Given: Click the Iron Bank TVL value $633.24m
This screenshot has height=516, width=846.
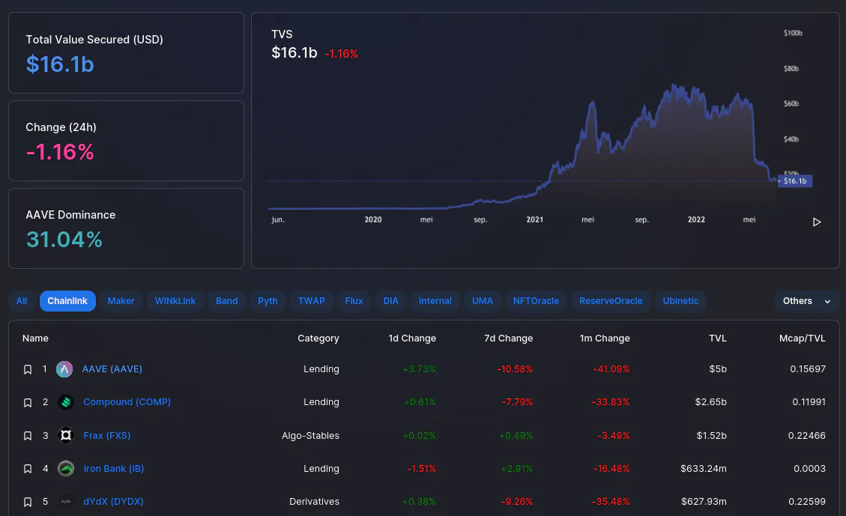Looking at the screenshot, I should (704, 469).
